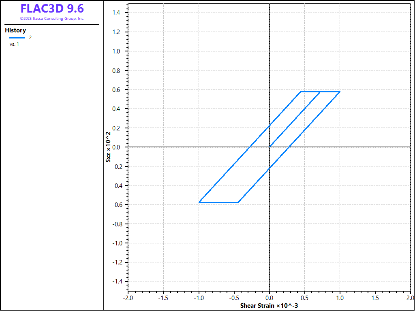Click the Shear Strain ×10^-3 x-axis label

pos(270,305)
